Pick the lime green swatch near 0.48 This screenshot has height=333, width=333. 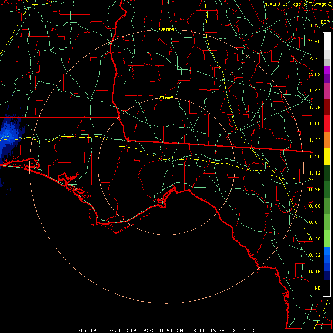point(327,239)
